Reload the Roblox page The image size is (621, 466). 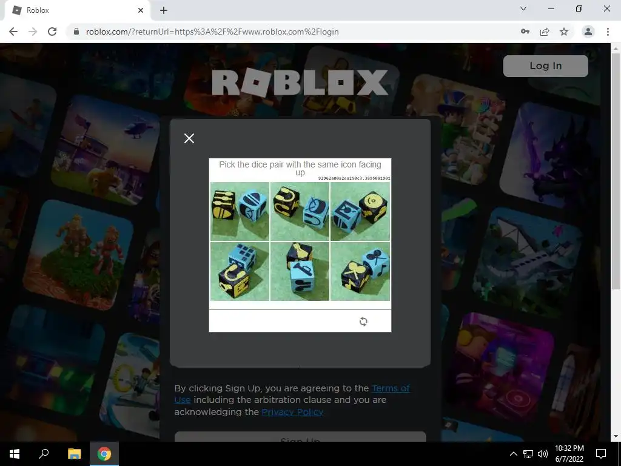click(x=52, y=32)
